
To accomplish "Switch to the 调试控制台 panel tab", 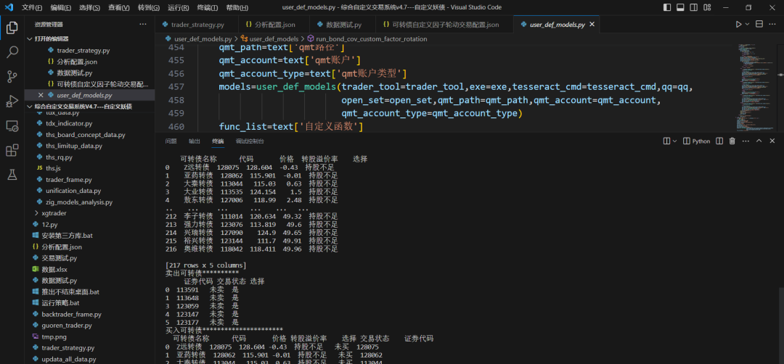I will pyautogui.click(x=250, y=141).
